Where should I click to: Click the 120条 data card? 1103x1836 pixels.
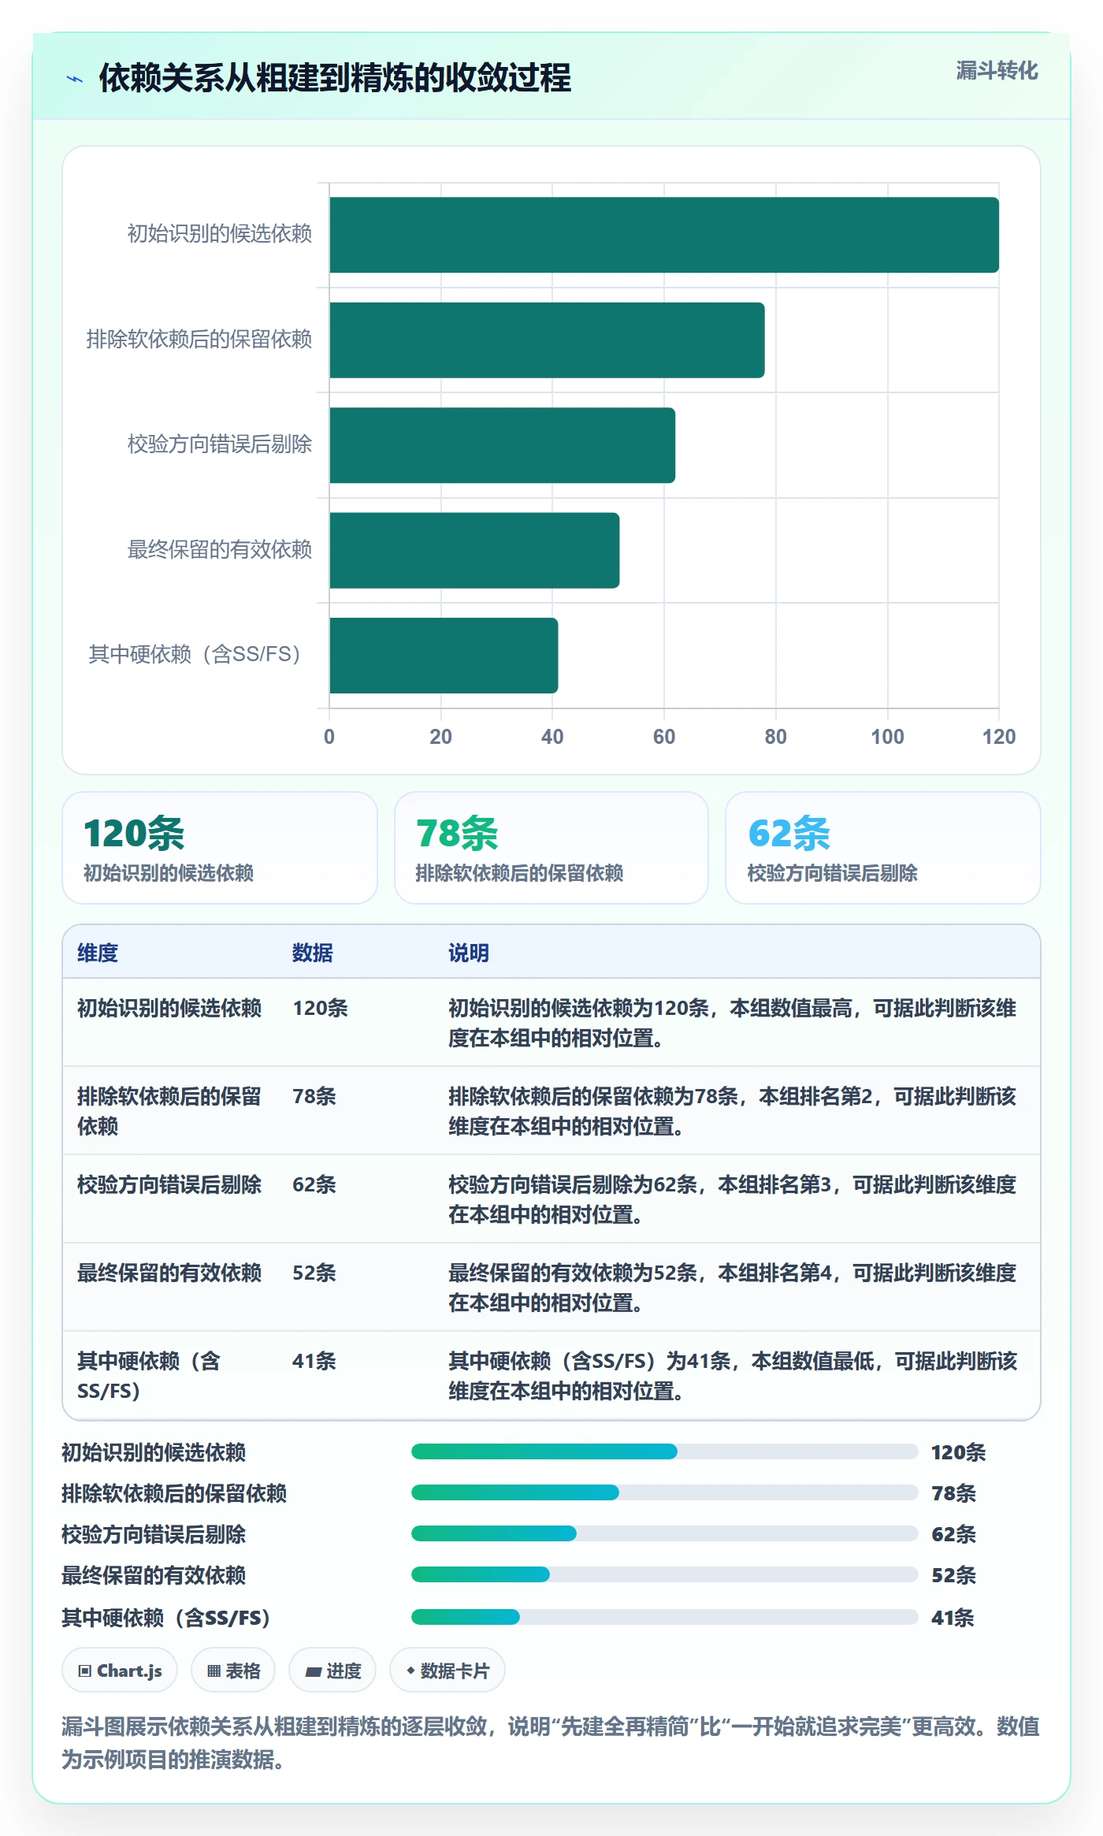tap(220, 848)
